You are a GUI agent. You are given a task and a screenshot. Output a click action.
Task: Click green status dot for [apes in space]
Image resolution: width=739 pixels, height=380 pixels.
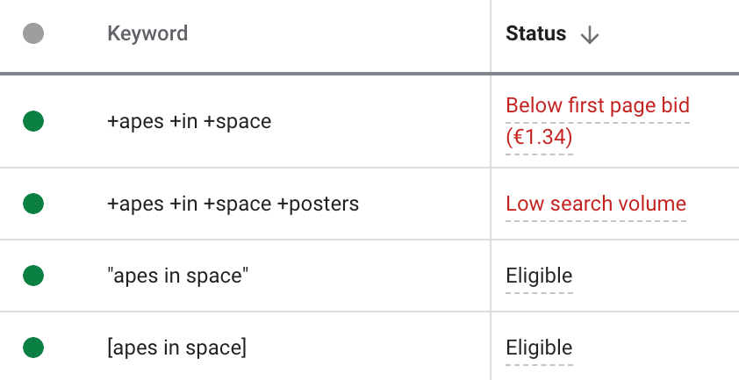point(33,348)
